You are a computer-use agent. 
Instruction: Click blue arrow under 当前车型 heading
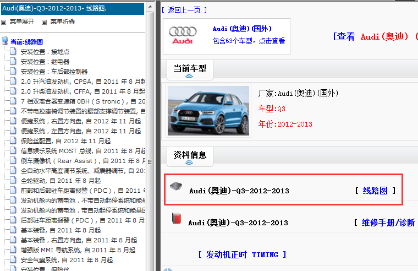189,76
